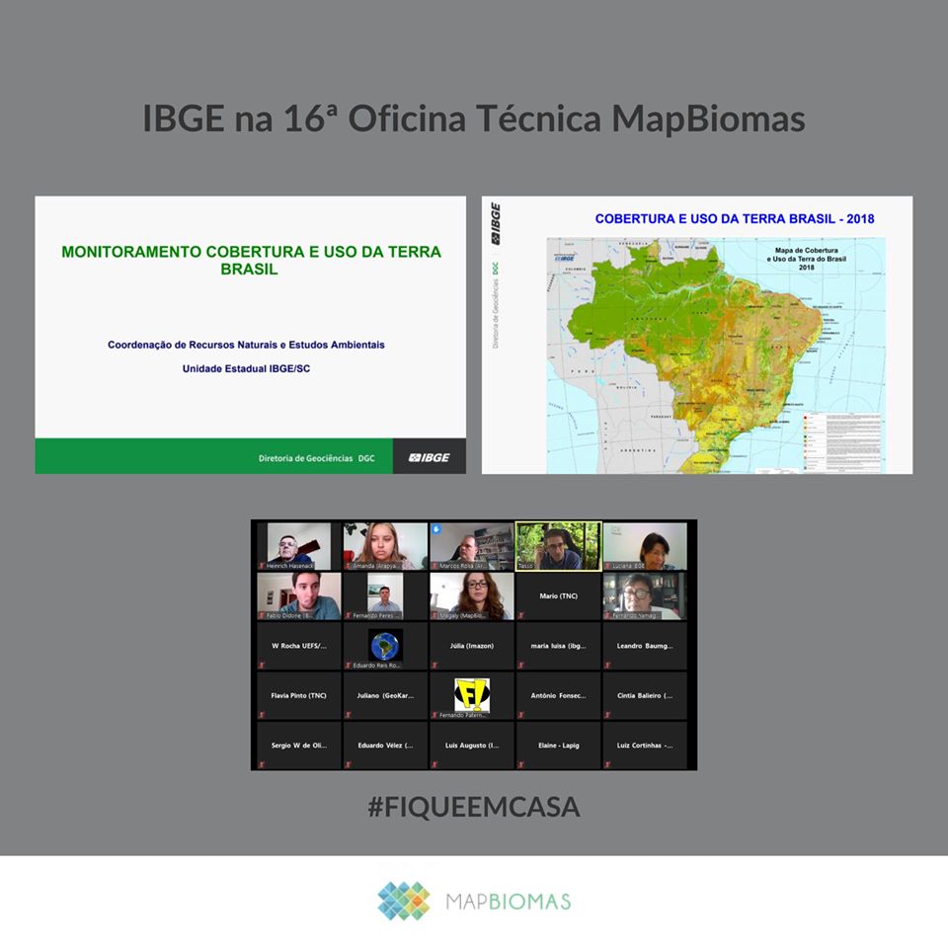Click muted mic icon in Júlia (Imazon) tile
948x948 pixels.
point(434,665)
